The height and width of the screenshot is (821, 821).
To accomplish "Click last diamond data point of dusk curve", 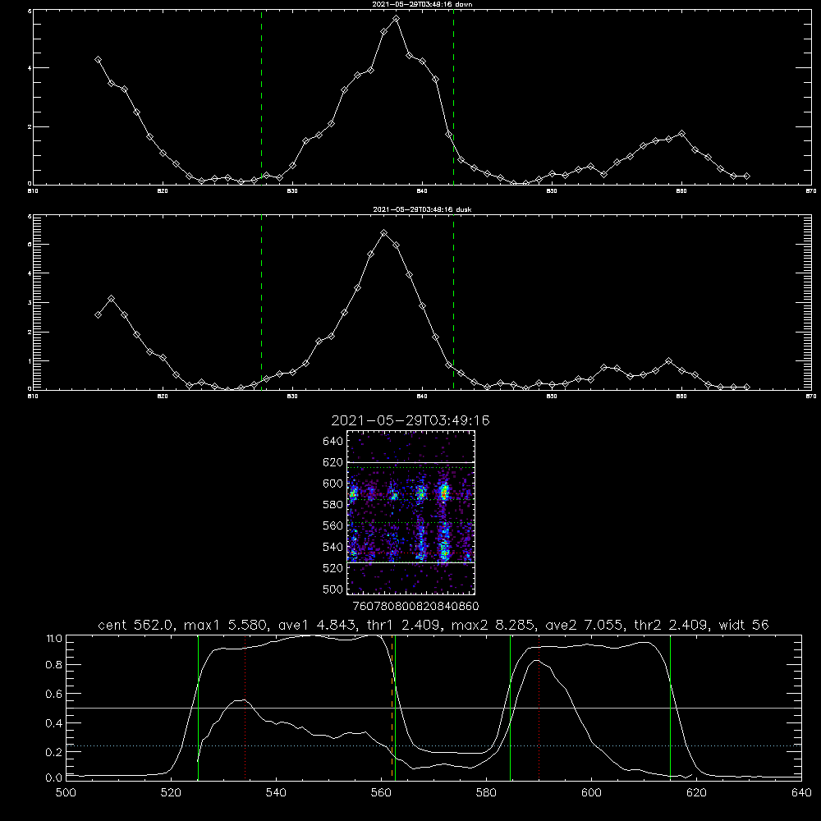I will point(746,387).
